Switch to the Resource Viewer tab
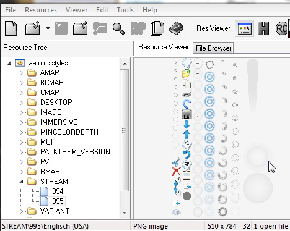290x231 pixels. pos(163,47)
